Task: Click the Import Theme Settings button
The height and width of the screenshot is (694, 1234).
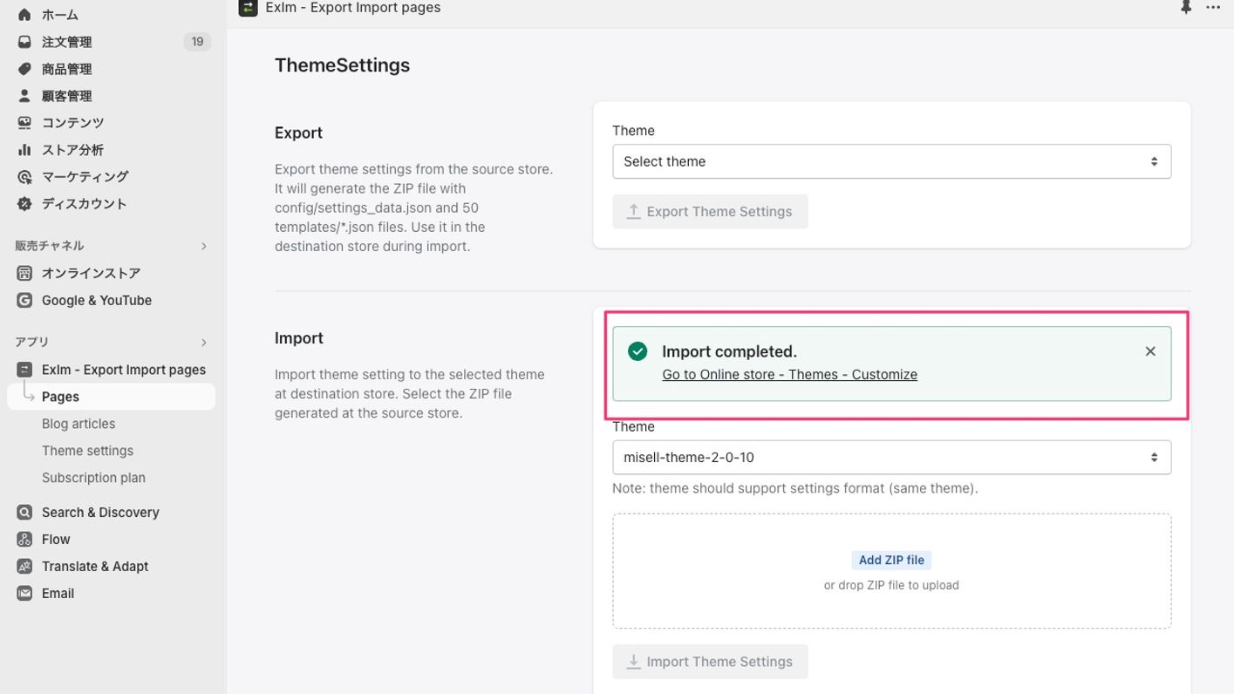Action: tap(710, 662)
